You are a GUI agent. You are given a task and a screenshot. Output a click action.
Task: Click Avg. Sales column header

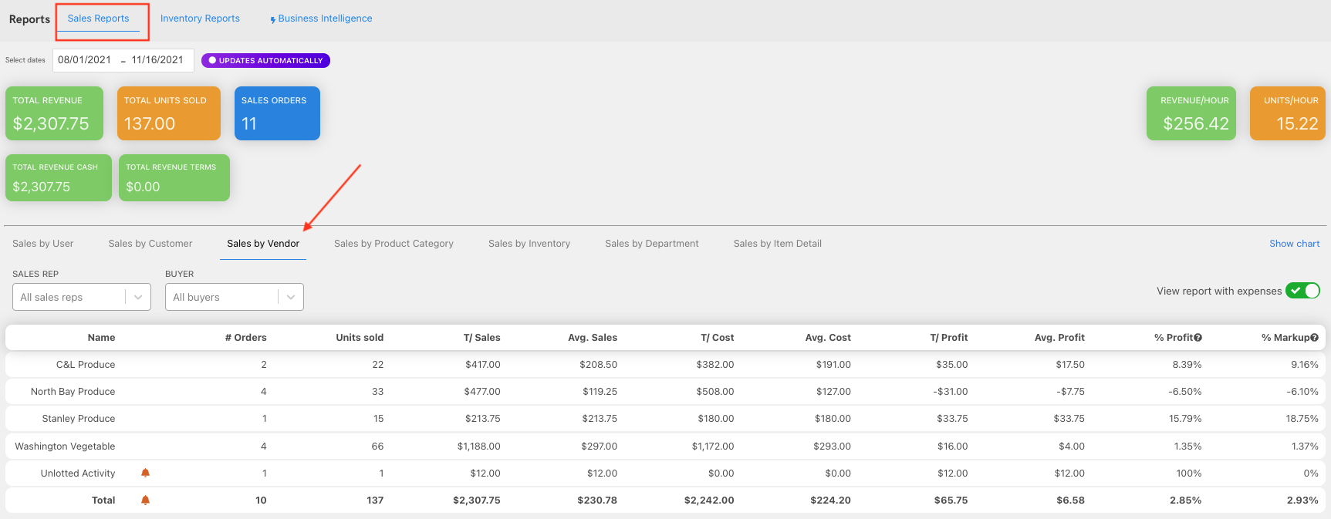click(593, 338)
